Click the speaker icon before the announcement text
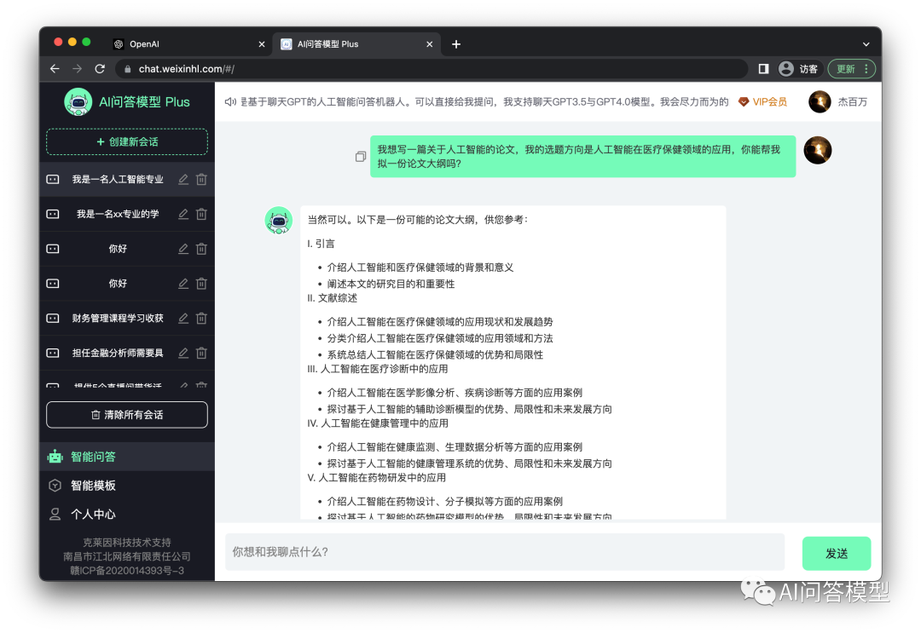921x633 pixels. coord(230,101)
